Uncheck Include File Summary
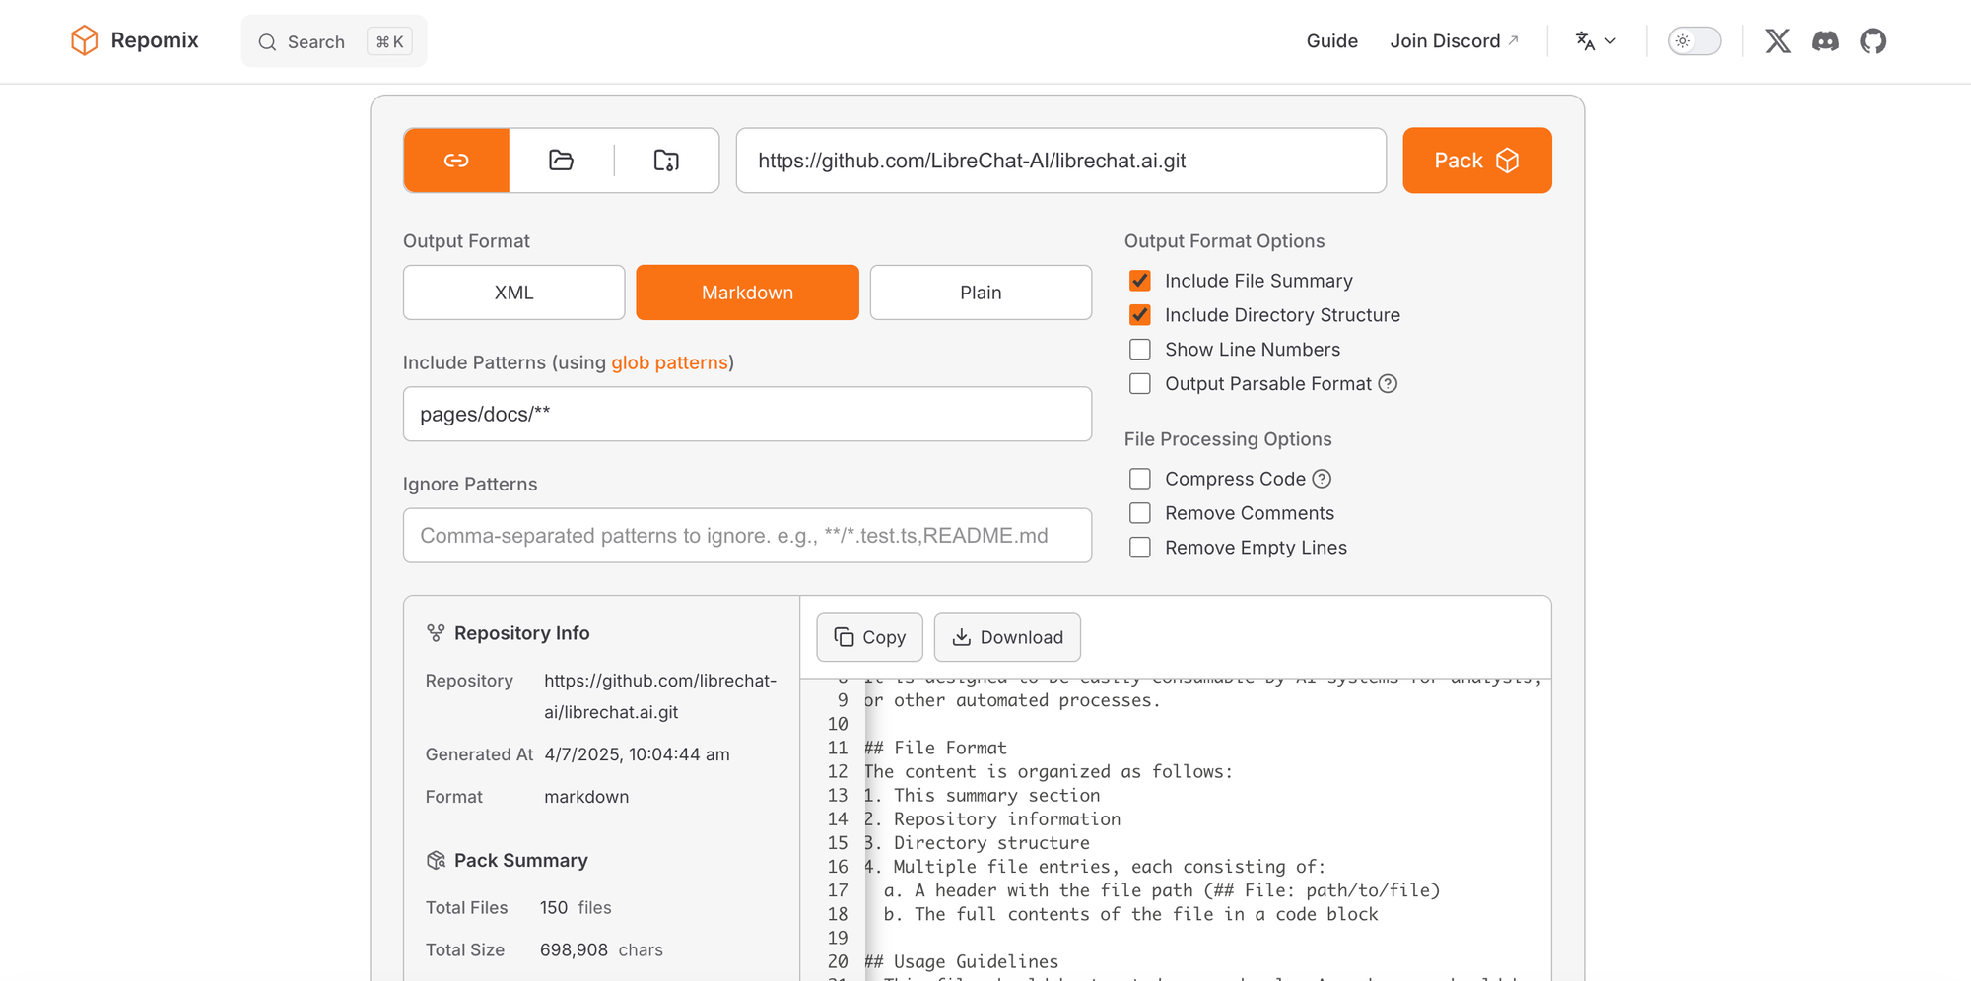 coord(1140,281)
